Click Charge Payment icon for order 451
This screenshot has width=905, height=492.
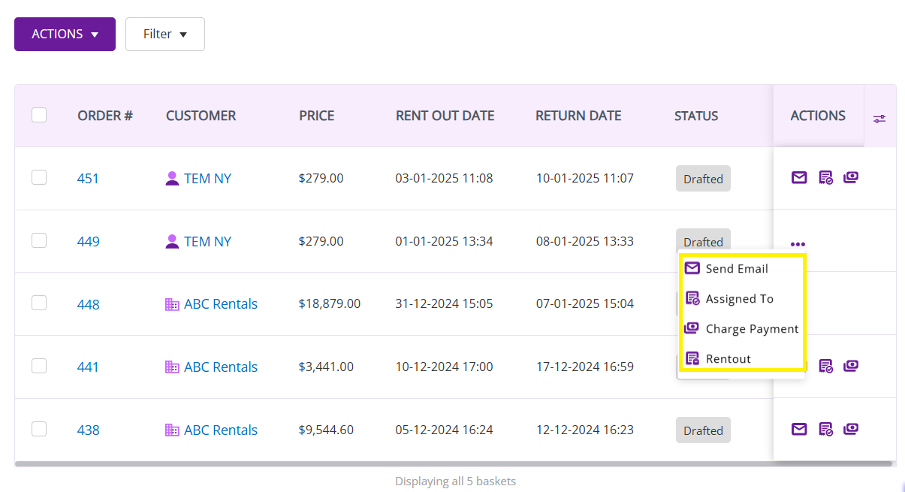[x=850, y=178]
